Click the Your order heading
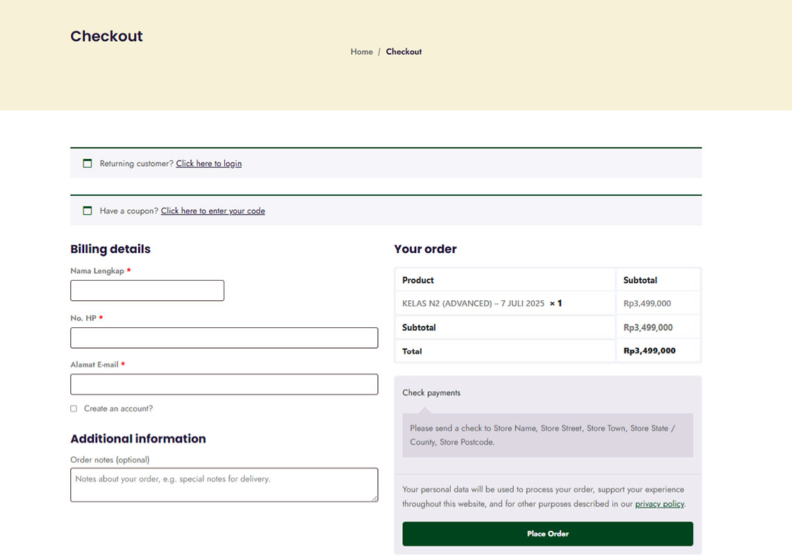Image resolution: width=792 pixels, height=560 pixels. [x=425, y=249]
